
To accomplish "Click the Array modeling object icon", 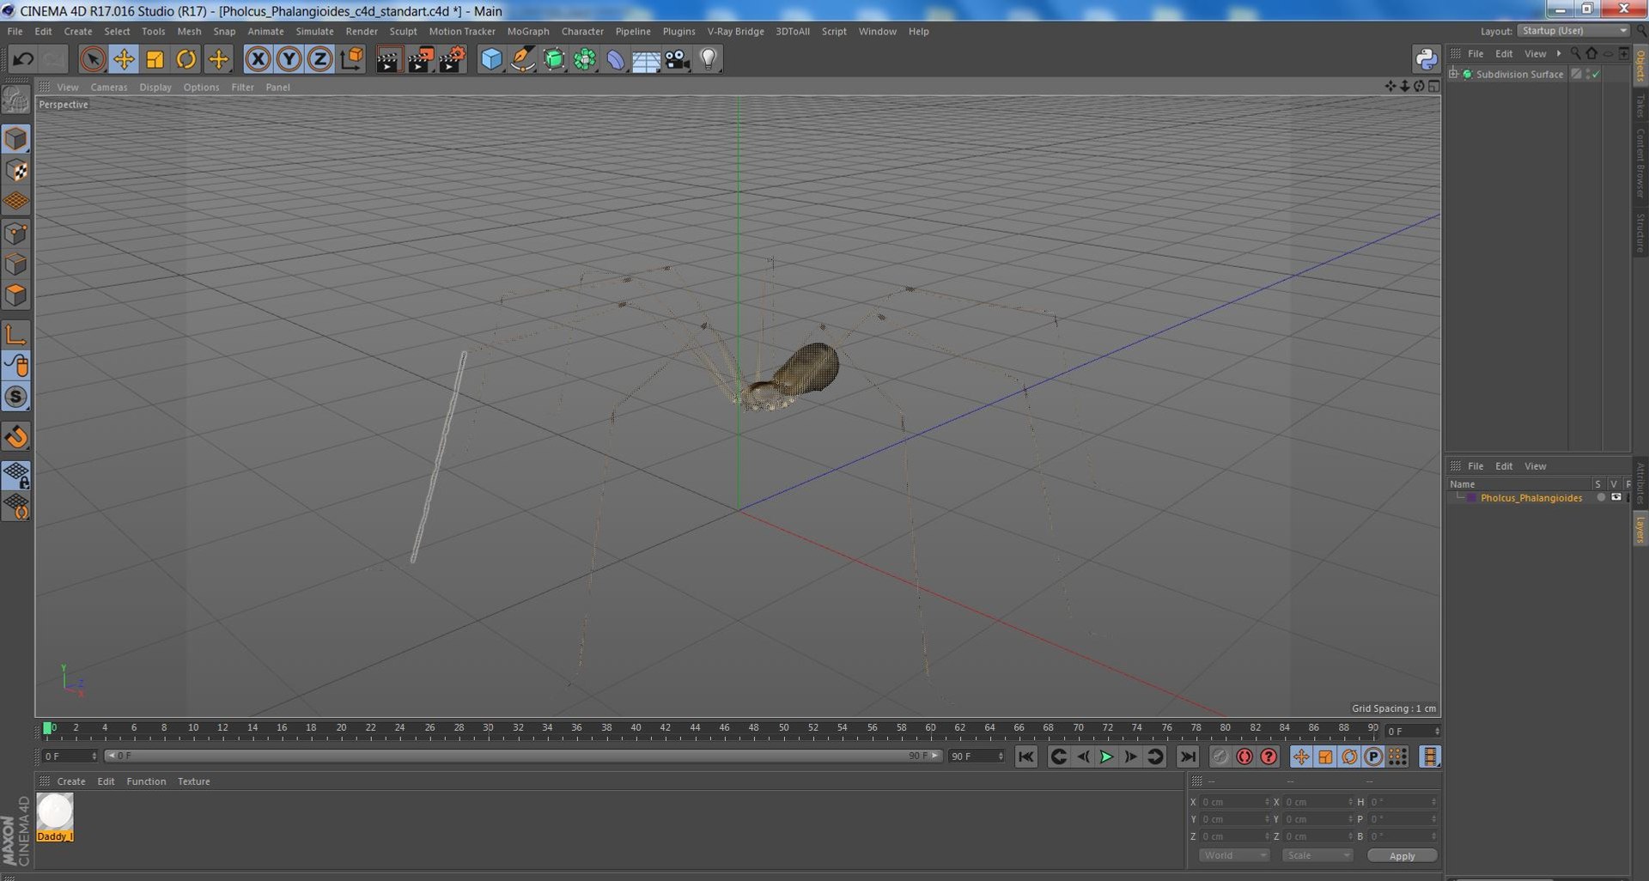I will (x=585, y=59).
